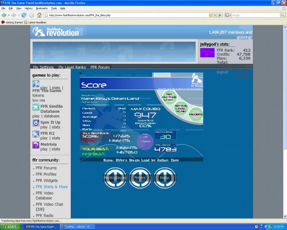Add the song with the Favorite button
The width and height of the screenshot is (287, 230).
[196, 115]
